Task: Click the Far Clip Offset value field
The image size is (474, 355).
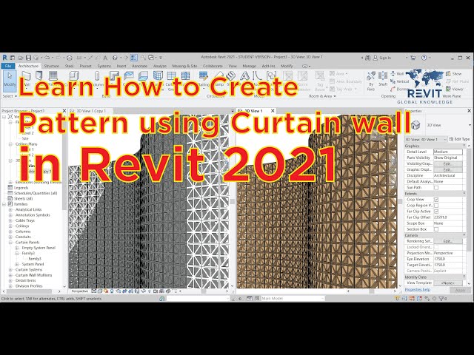Action: click(448, 217)
